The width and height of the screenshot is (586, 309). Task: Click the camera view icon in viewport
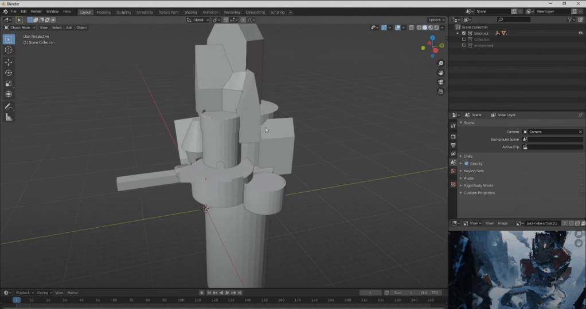pyautogui.click(x=440, y=82)
